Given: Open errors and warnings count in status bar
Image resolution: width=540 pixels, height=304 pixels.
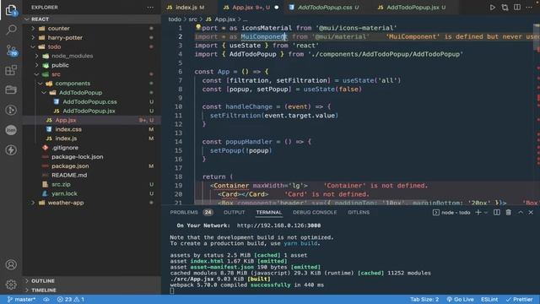Looking at the screenshot, I should click(71, 300).
